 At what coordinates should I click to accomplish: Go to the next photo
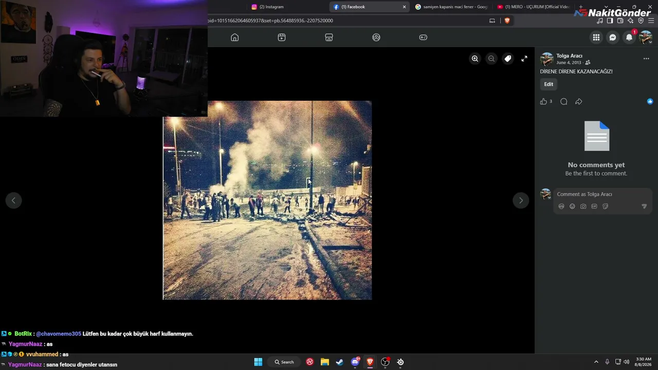(521, 200)
